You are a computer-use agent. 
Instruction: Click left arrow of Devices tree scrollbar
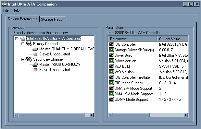[16, 115]
